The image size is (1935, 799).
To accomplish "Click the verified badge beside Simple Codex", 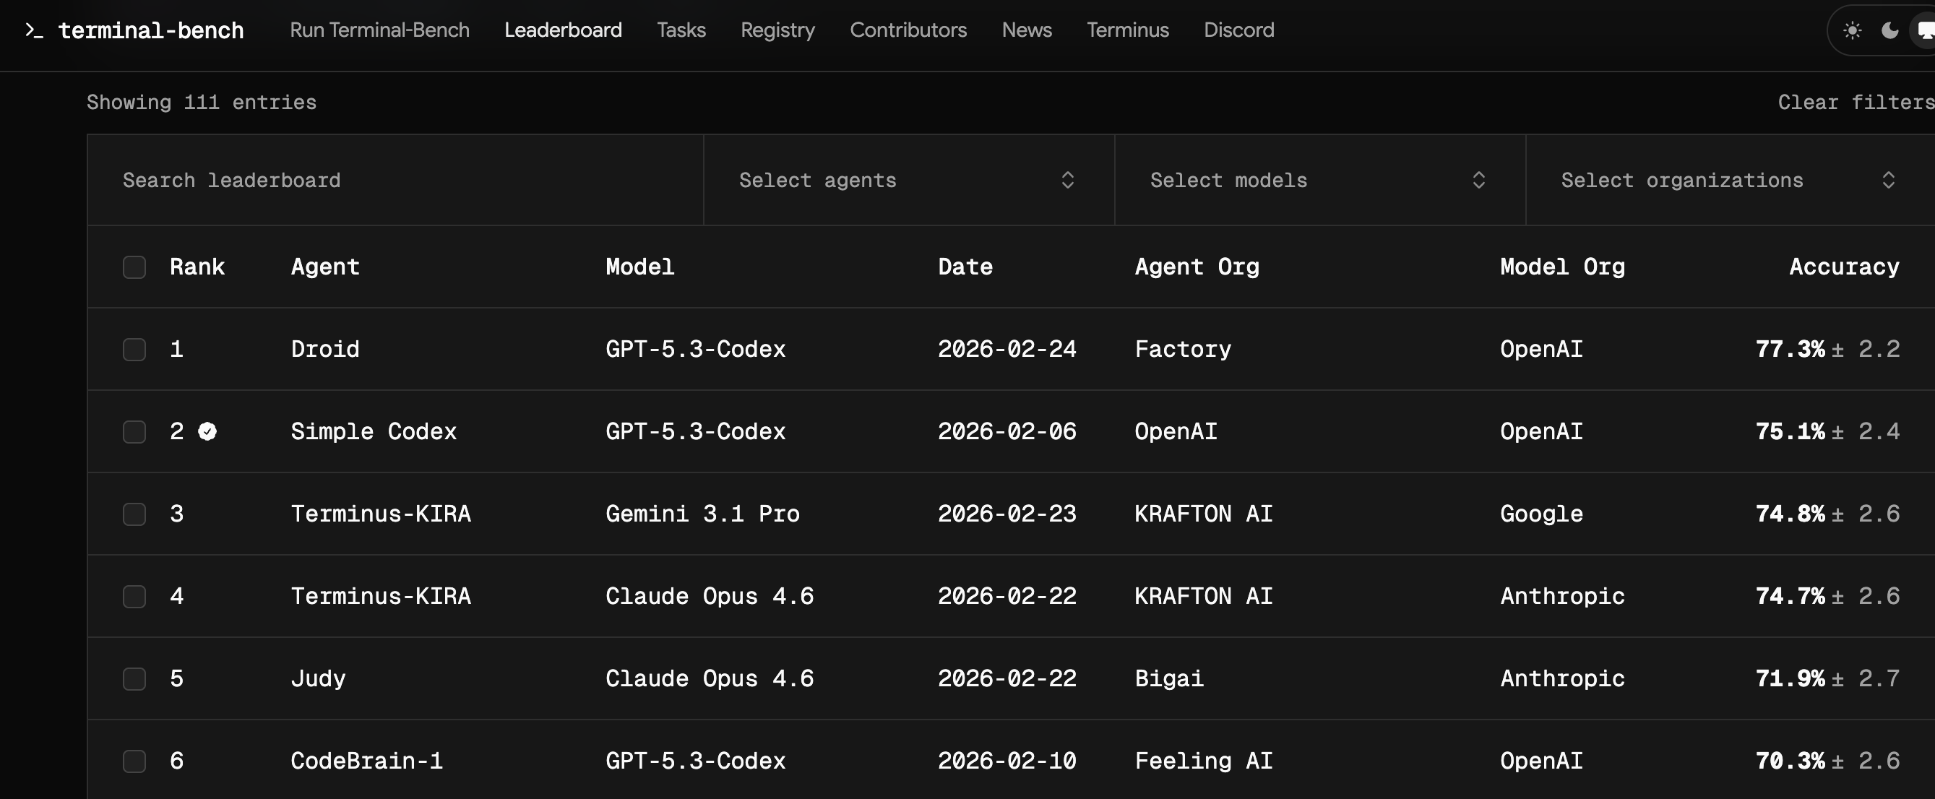I will (208, 431).
